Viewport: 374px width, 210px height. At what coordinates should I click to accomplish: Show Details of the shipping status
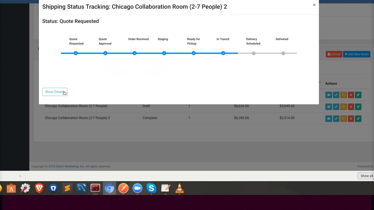(55, 92)
